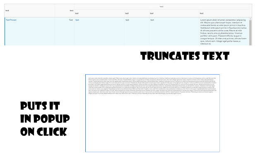The width and height of the screenshot is (265, 166).
Task: Click the truncated Lorem ipsum cell text
Action: (x=223, y=32)
